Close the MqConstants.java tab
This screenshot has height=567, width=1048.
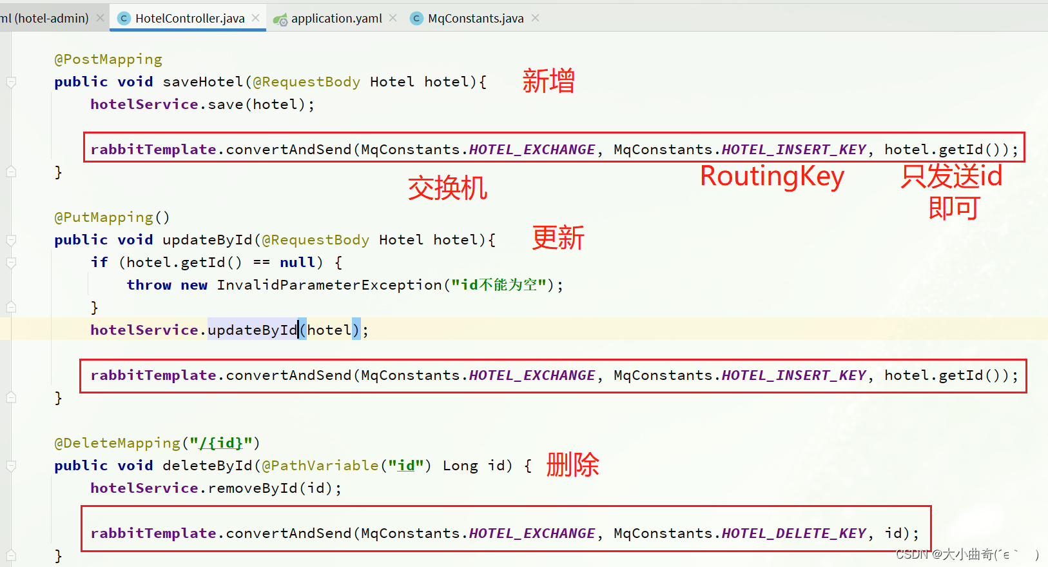click(x=536, y=18)
